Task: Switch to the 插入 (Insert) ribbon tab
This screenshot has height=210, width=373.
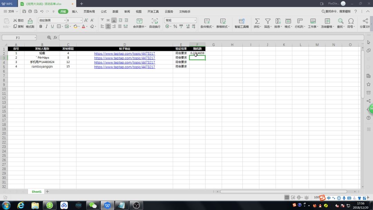Action: [75, 11]
